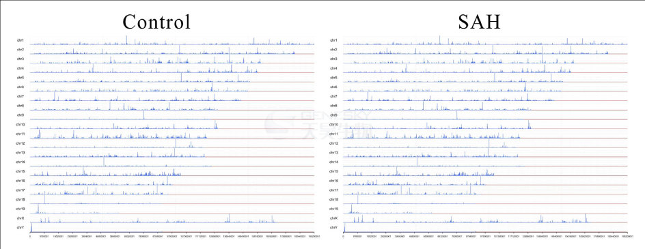Select chr11 label in Control panel
The image size is (645, 249).
pyautogui.click(x=21, y=134)
